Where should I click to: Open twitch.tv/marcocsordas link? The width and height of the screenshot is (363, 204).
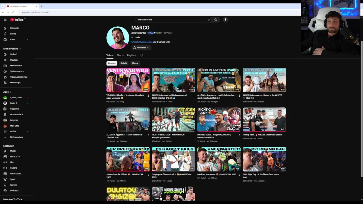142,42
